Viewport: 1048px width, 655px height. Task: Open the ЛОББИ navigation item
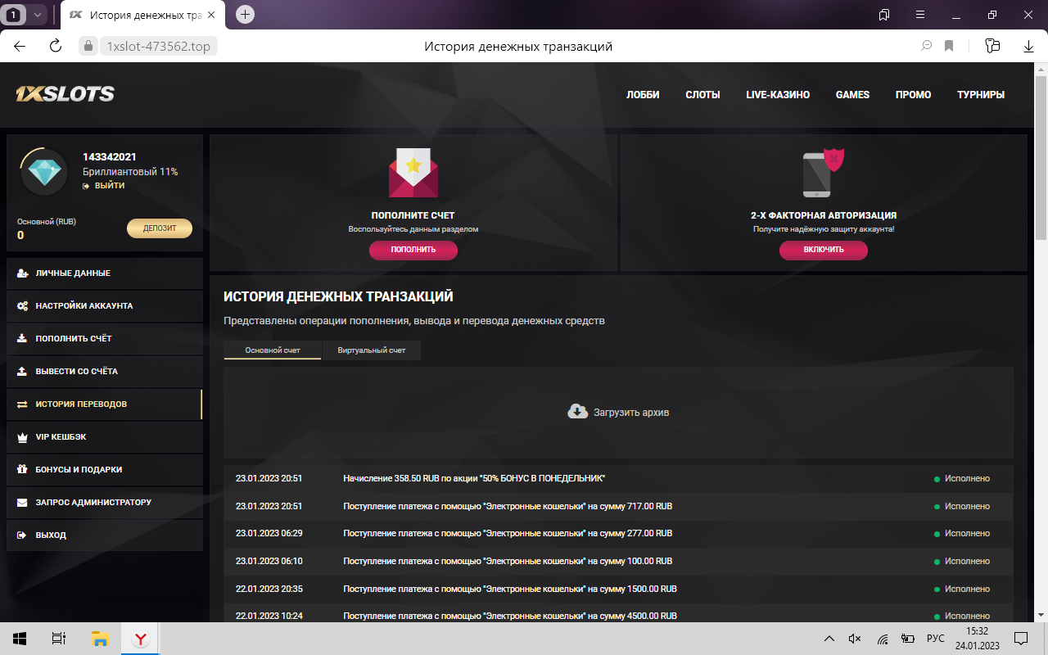[x=643, y=95]
